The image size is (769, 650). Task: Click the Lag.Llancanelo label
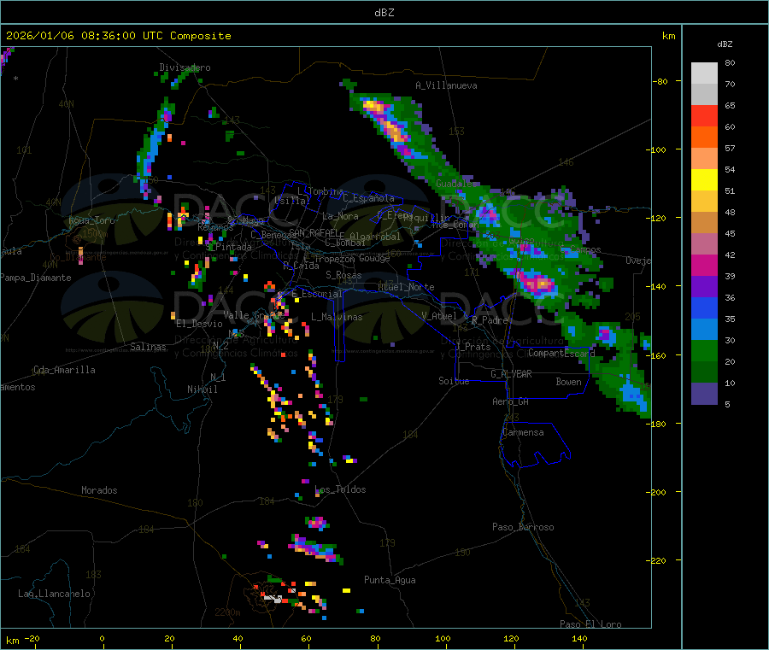(54, 594)
